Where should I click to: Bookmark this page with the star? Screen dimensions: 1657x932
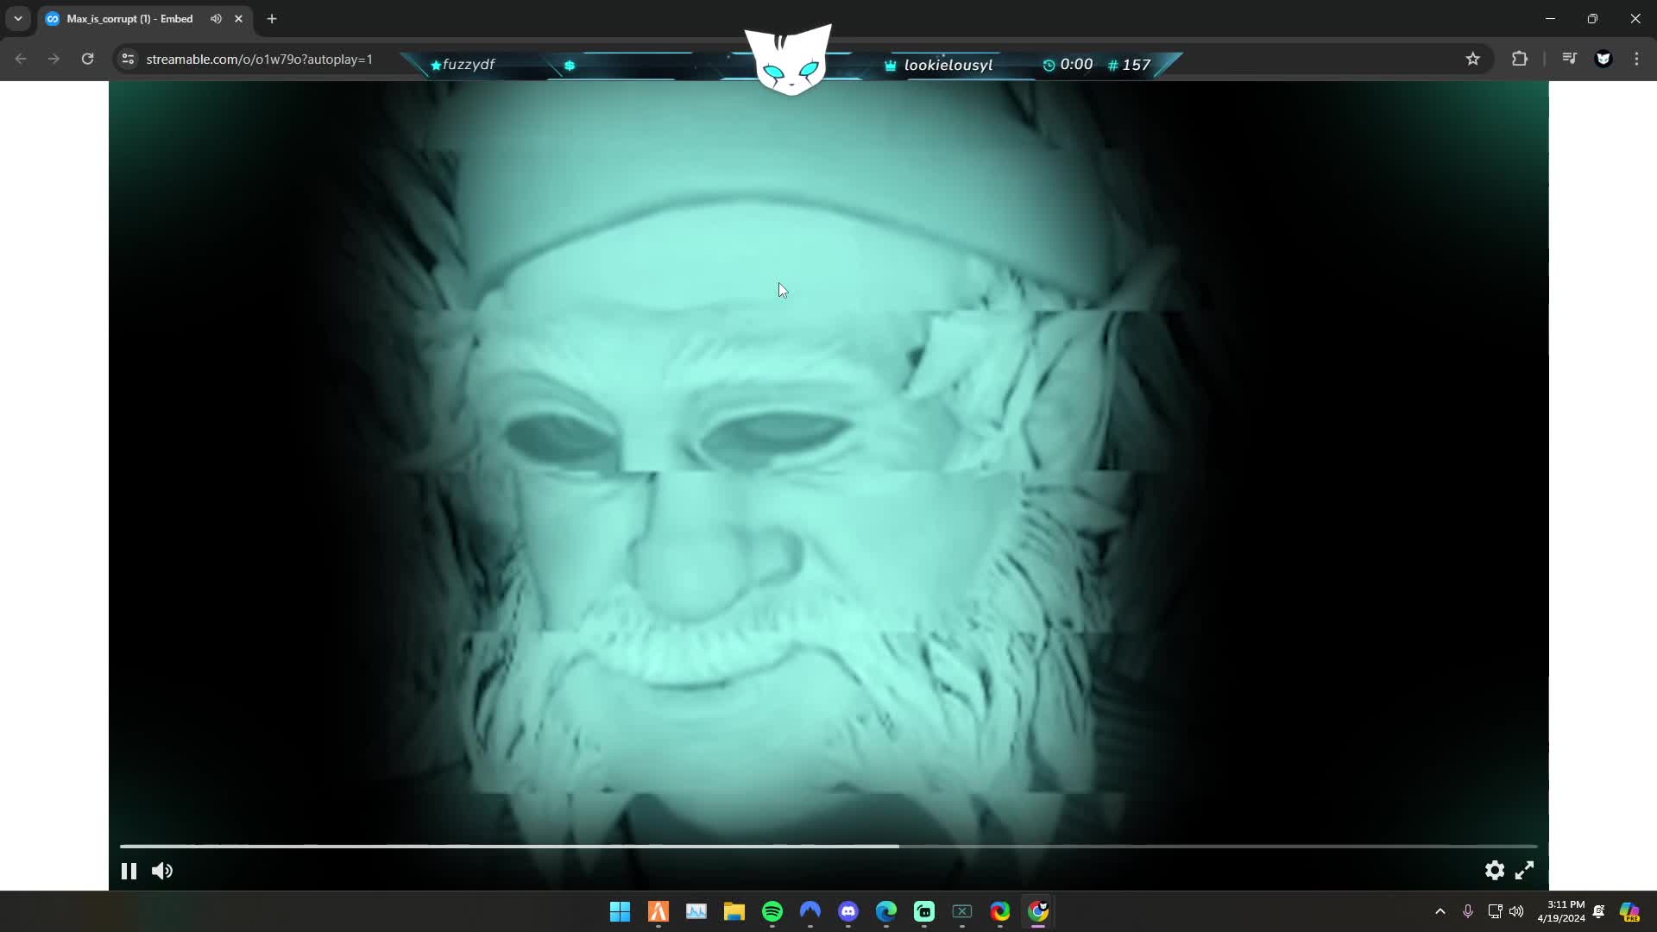click(x=1473, y=59)
